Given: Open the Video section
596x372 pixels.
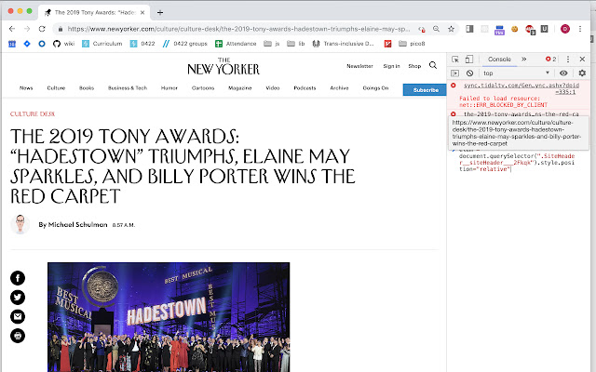Looking at the screenshot, I should tap(273, 88).
